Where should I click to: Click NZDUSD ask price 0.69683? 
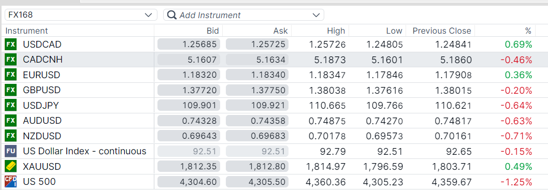(257, 136)
